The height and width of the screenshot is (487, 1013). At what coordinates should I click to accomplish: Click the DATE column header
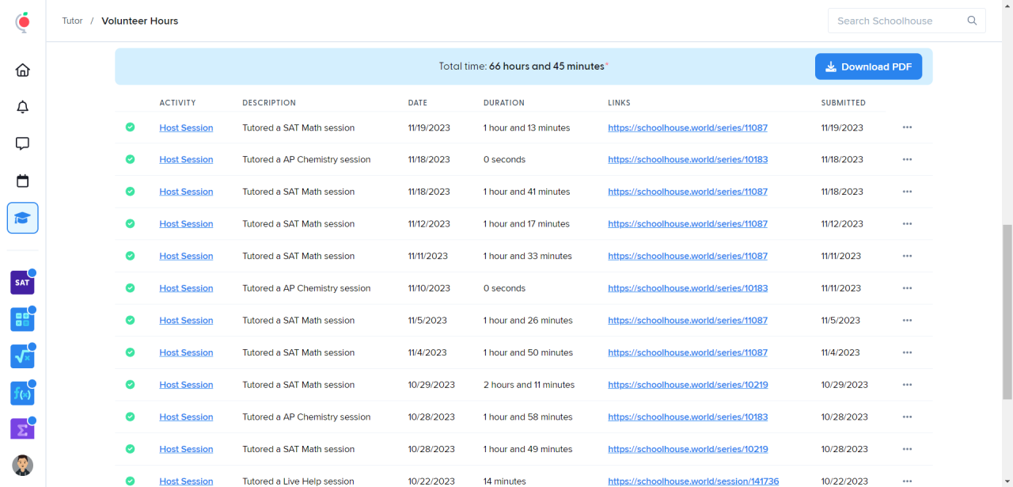point(418,103)
